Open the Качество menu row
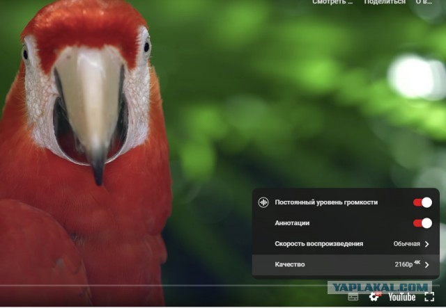The width and height of the screenshot is (446, 308). tap(346, 265)
